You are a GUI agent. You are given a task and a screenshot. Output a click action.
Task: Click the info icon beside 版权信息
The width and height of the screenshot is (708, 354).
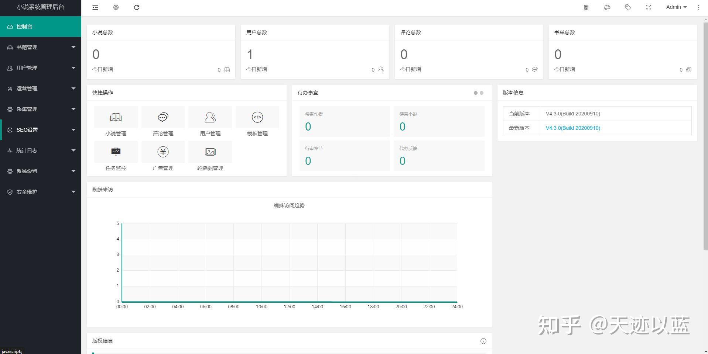[x=483, y=341]
